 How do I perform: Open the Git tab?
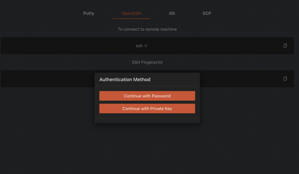point(172,13)
